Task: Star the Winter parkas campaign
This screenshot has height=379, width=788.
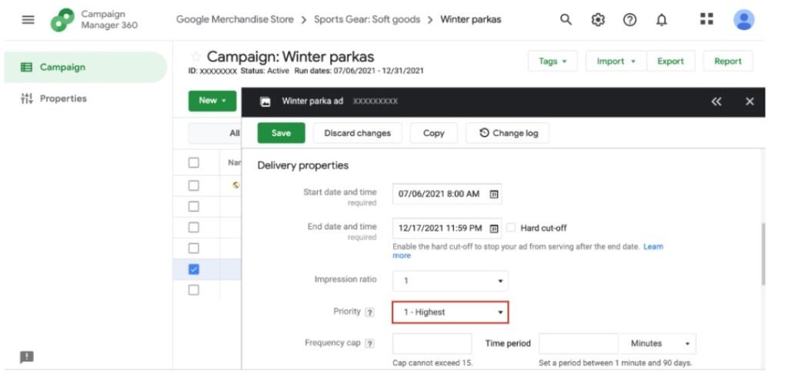Action: point(196,57)
